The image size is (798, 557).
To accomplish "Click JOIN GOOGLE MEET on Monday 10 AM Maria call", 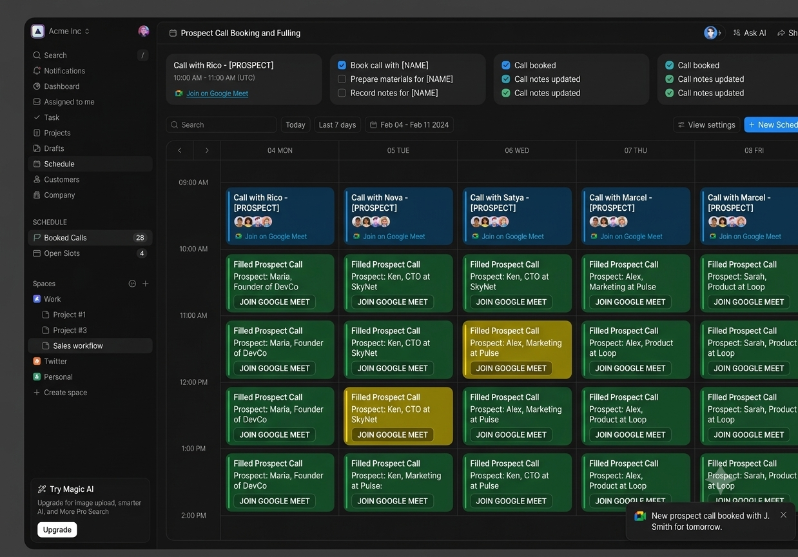I will coord(275,302).
